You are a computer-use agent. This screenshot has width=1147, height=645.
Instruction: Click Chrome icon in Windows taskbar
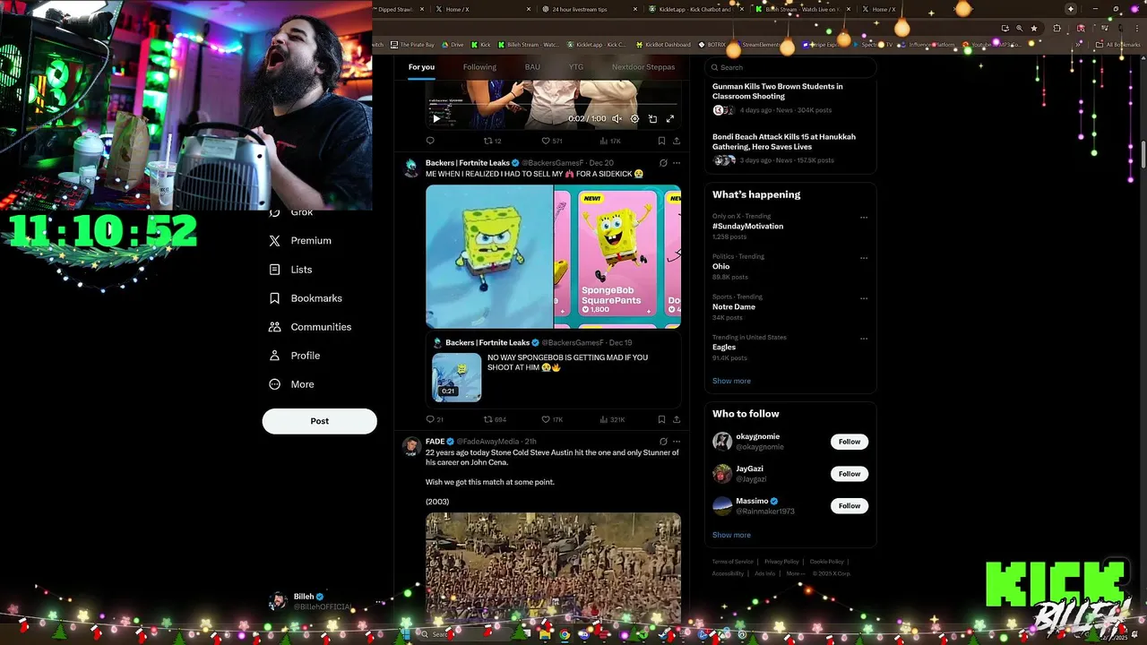(565, 634)
